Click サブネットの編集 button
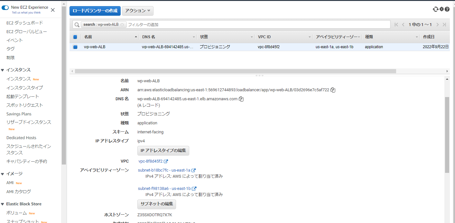The height and width of the screenshot is (223, 455). tap(157, 204)
